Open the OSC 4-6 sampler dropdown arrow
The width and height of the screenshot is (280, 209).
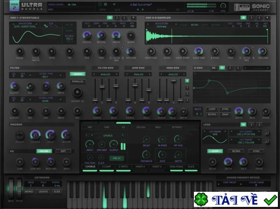coord(267,18)
